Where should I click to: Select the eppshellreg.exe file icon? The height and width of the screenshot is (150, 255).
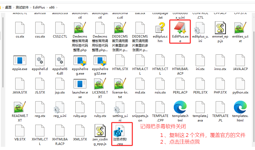click(x=80, y=61)
